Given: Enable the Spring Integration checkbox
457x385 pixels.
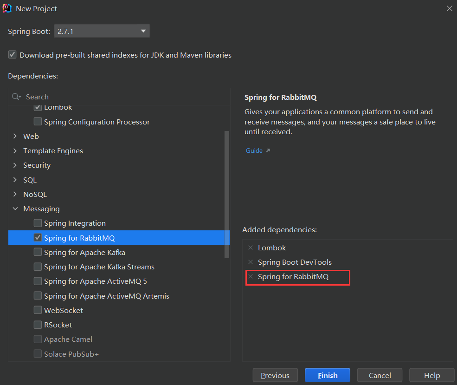Looking at the screenshot, I should (38, 223).
